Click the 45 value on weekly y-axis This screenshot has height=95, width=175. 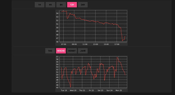point(57,88)
